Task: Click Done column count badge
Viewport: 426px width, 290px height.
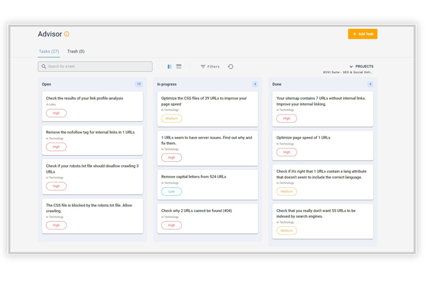Action: click(x=370, y=84)
